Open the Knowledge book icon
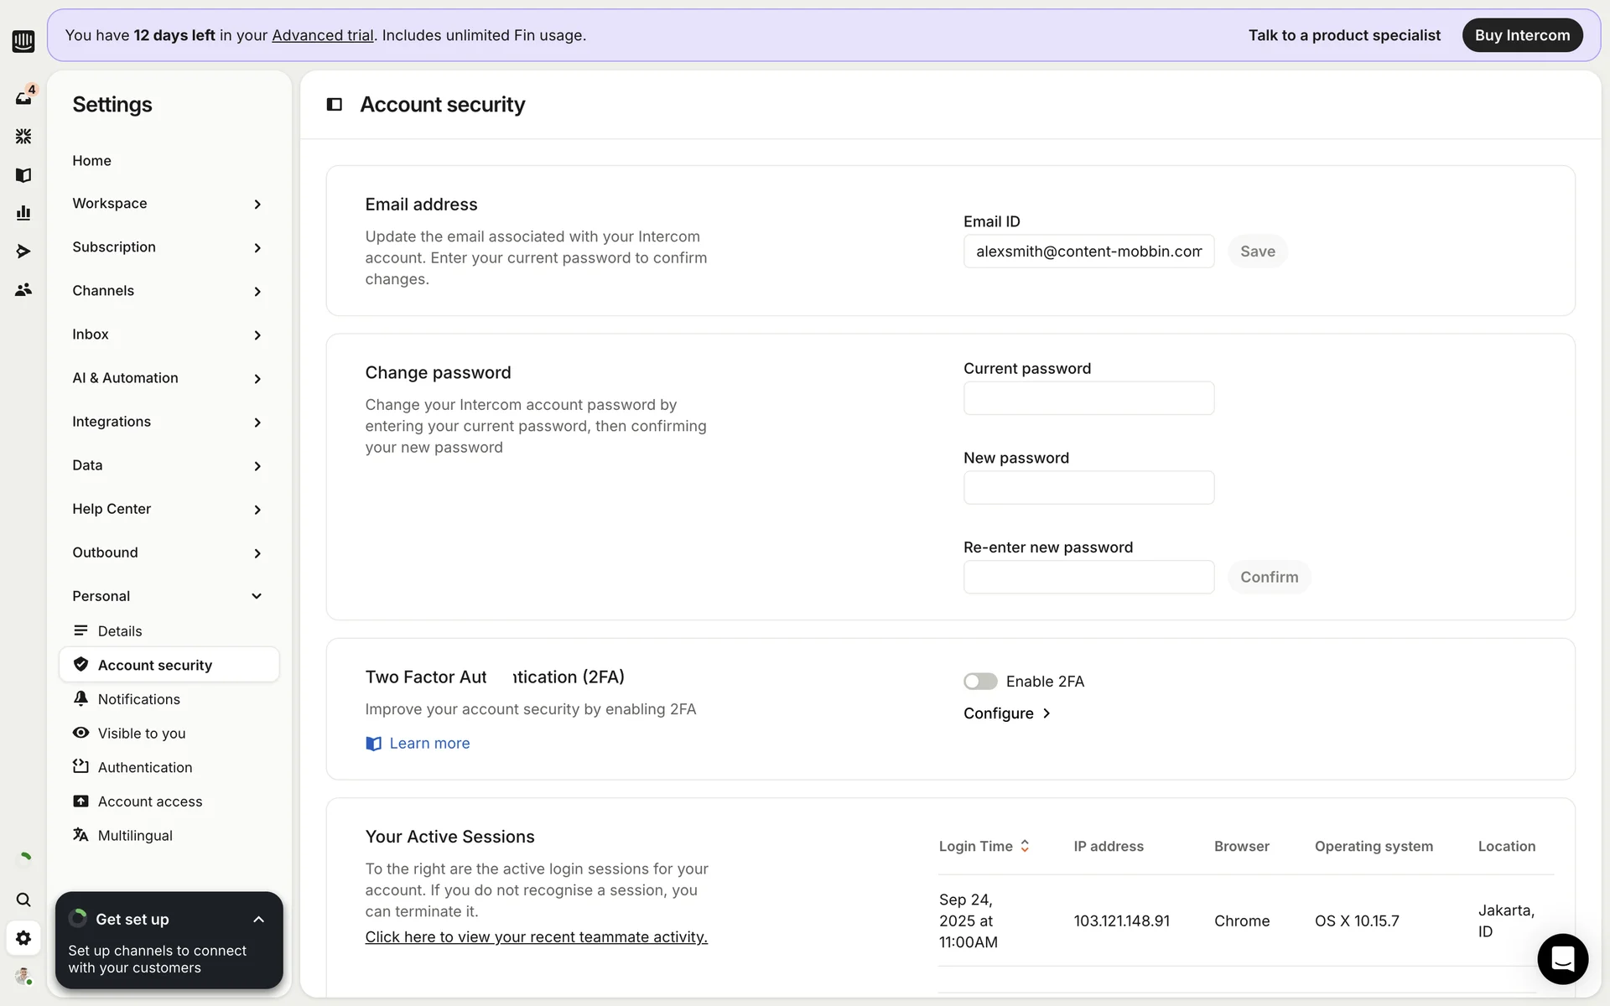The image size is (1610, 1006). coord(23,174)
